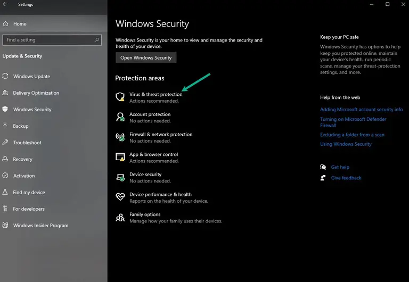Click the App & browser control window icon

pos(120,157)
